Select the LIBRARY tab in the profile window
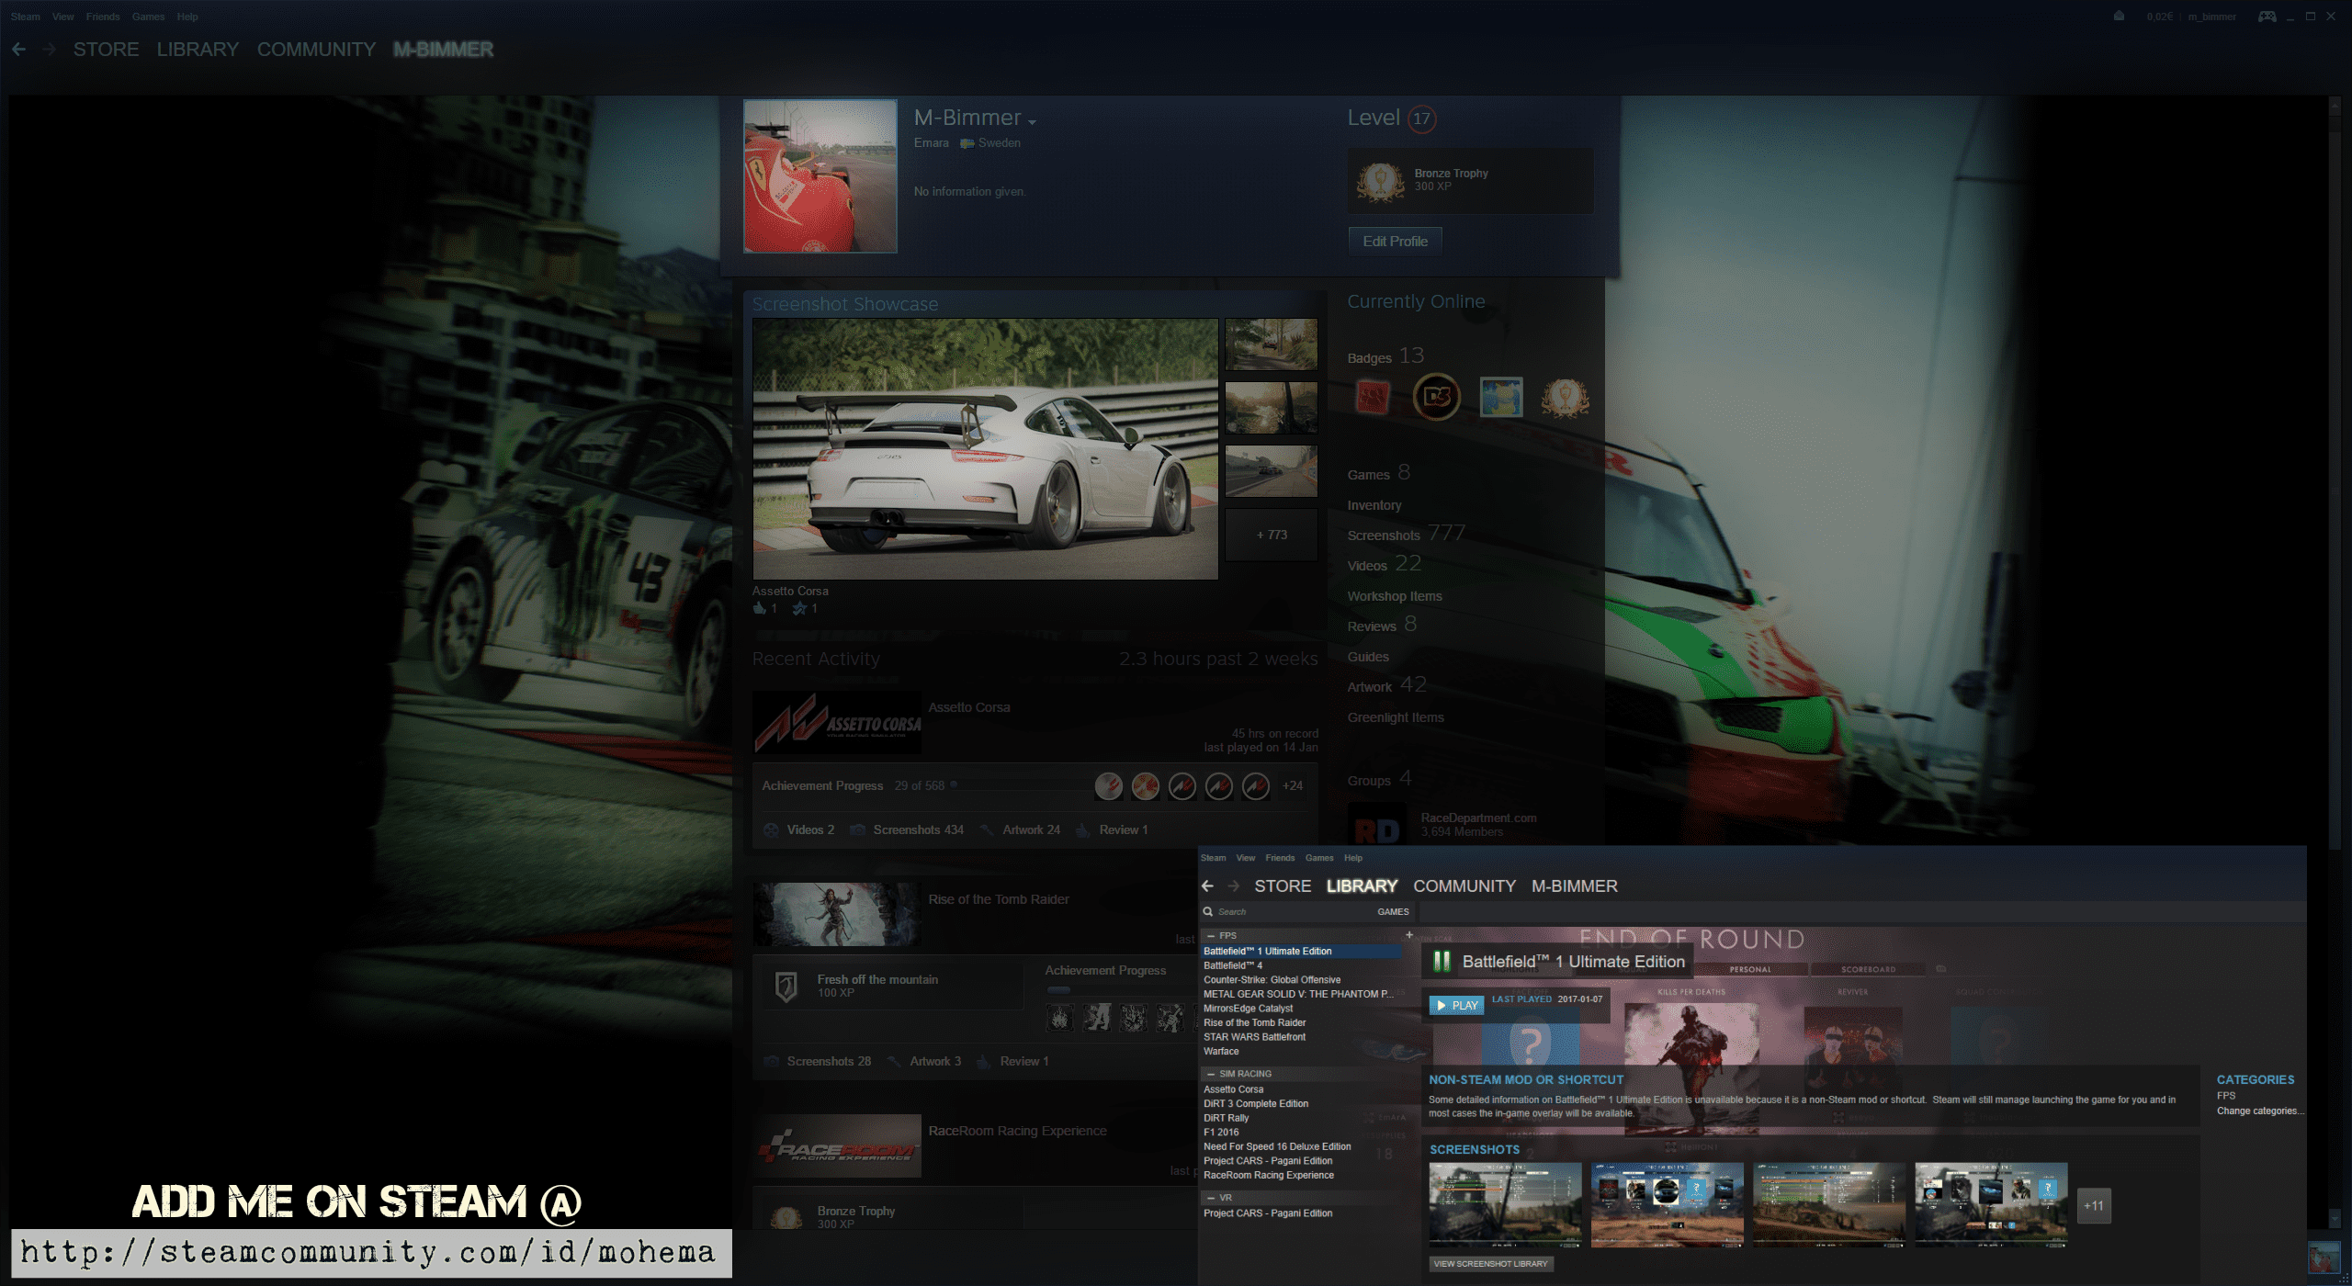 198,50
